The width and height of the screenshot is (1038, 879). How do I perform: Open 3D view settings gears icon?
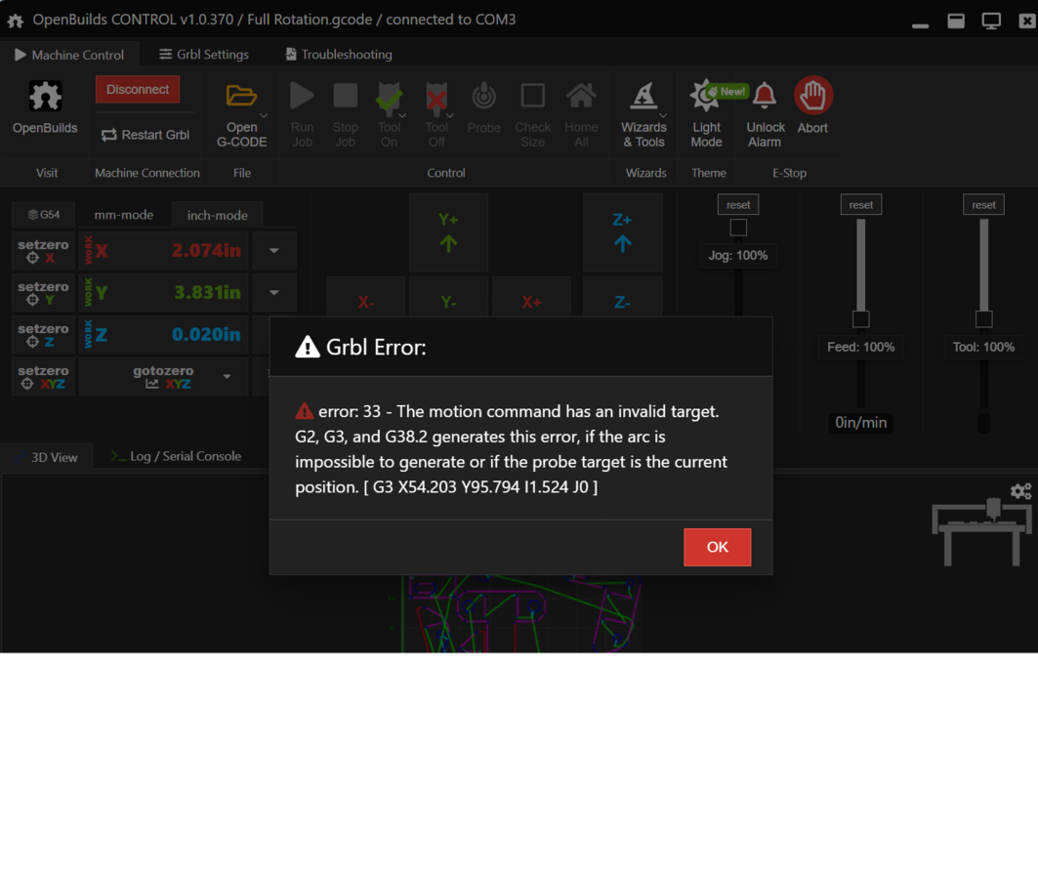[1020, 491]
